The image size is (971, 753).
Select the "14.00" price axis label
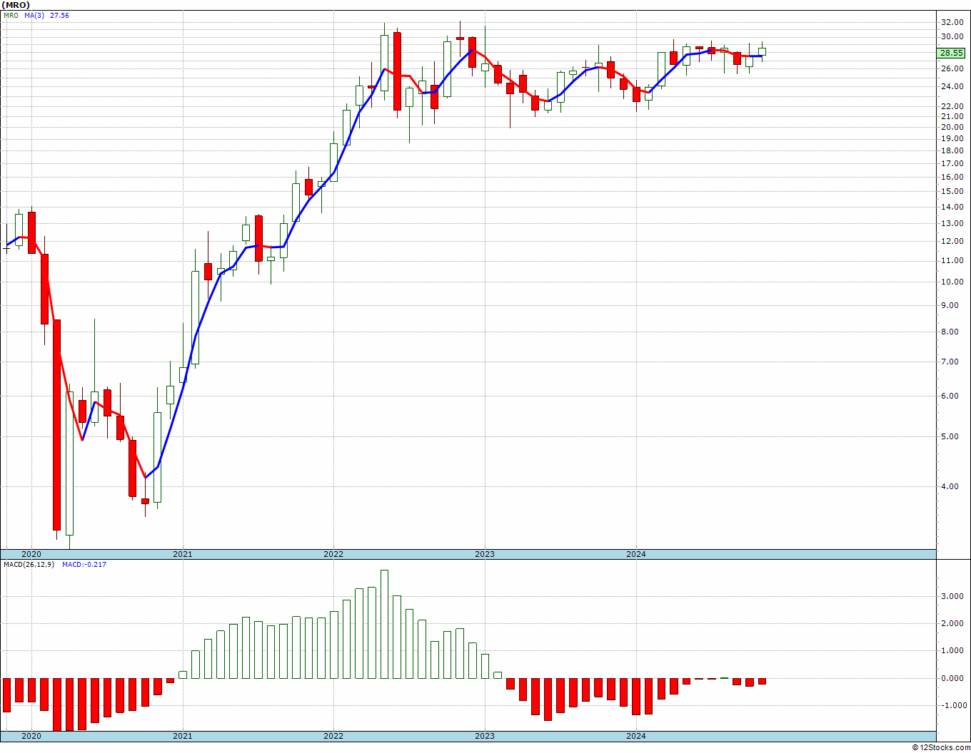click(x=951, y=208)
